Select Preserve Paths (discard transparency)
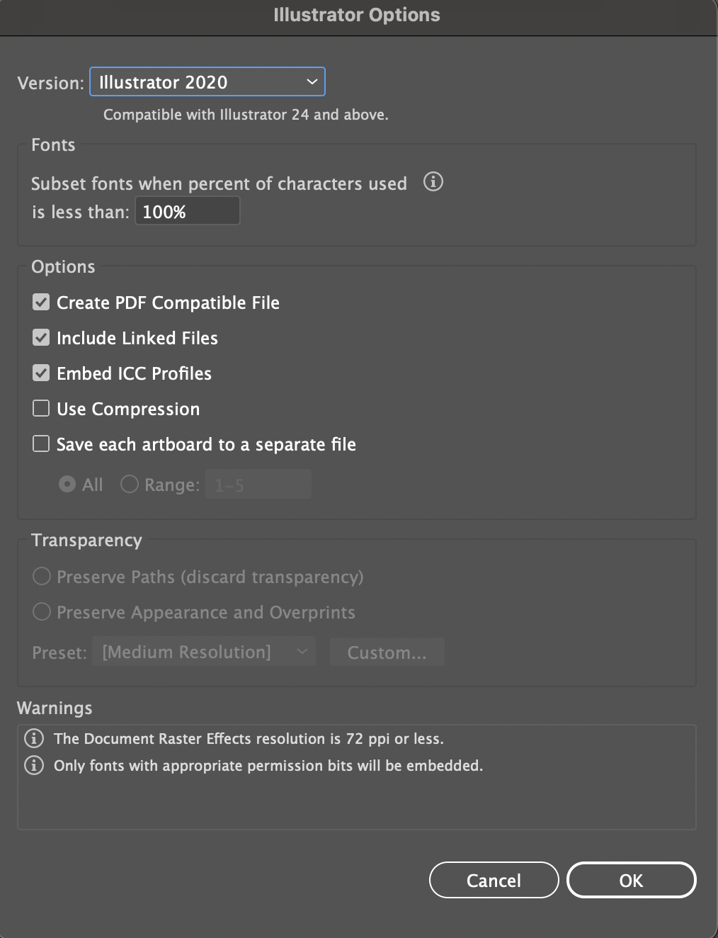Viewport: 718px width, 938px height. click(x=41, y=577)
